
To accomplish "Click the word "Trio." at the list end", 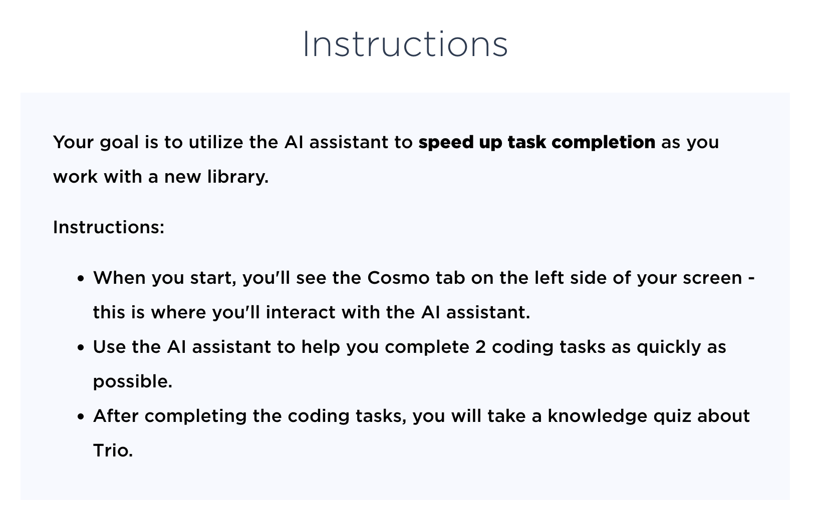I will (113, 450).
